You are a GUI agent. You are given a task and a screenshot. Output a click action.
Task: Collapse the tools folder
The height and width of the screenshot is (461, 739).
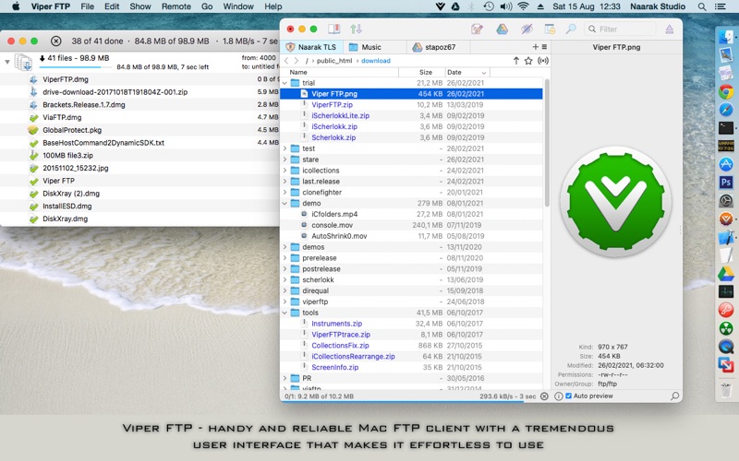pos(285,313)
